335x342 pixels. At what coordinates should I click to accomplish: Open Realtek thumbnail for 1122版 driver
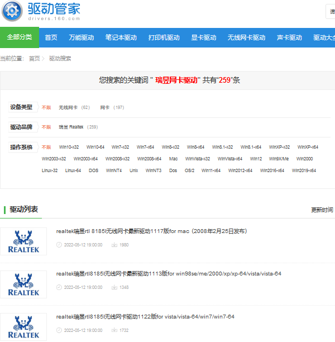coord(23,327)
